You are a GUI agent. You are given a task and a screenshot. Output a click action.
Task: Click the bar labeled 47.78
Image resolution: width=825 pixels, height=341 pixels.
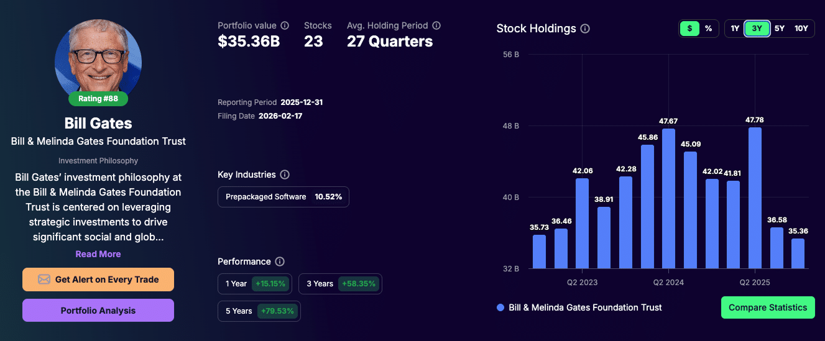(x=755, y=198)
